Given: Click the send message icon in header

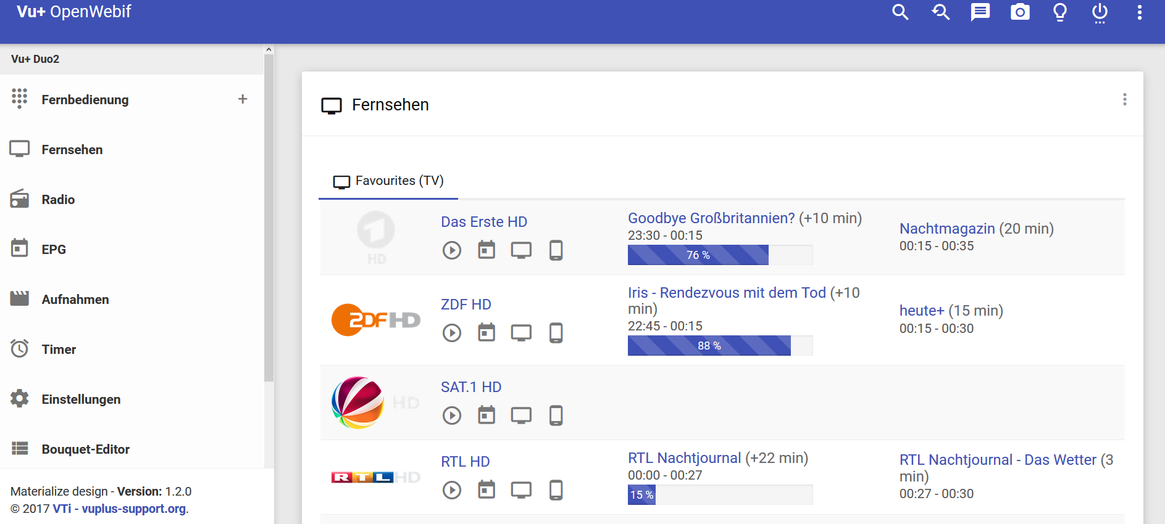Looking at the screenshot, I should (980, 12).
